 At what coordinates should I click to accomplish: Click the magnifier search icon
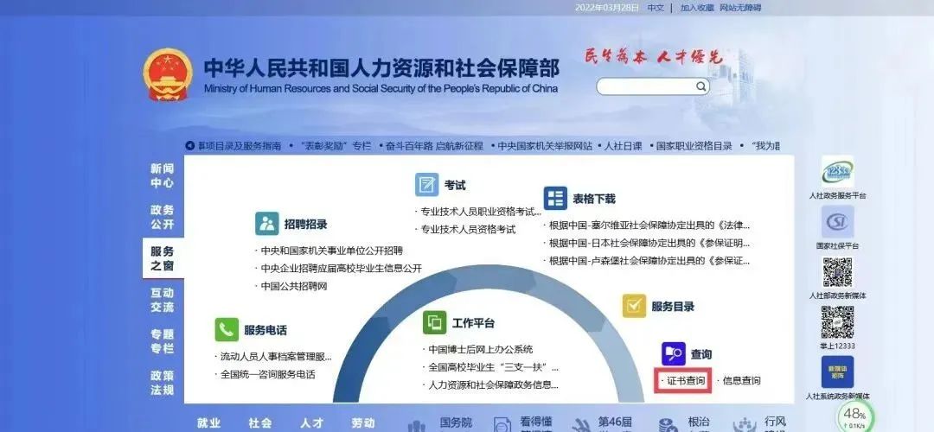701,86
